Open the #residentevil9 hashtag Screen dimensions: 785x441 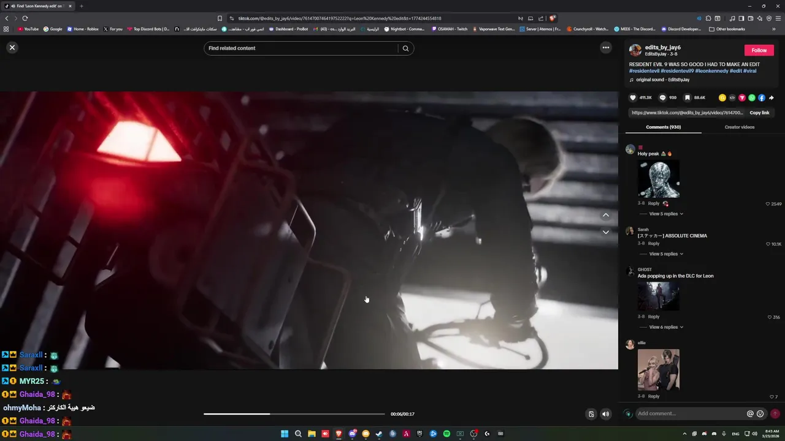(x=677, y=71)
